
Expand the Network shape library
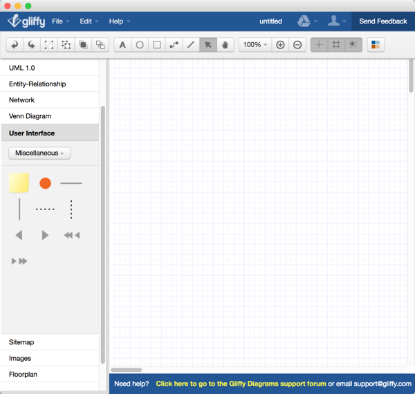click(x=50, y=100)
